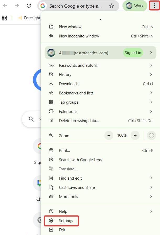Open Downloads from the menu

68,84
